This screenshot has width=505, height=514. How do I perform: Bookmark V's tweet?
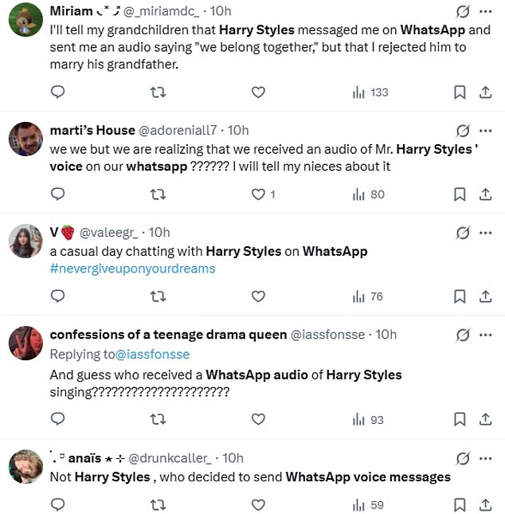coord(460,296)
